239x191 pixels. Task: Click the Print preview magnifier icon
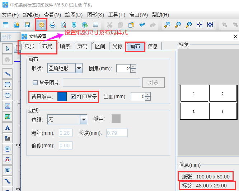pos(64,25)
